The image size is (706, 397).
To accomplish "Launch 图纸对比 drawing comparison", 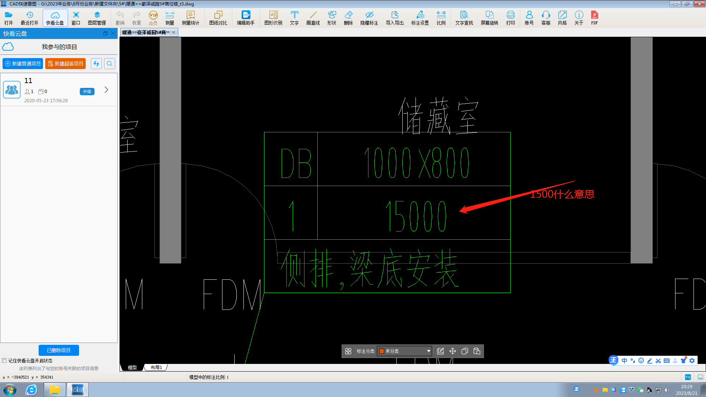I will [218, 18].
